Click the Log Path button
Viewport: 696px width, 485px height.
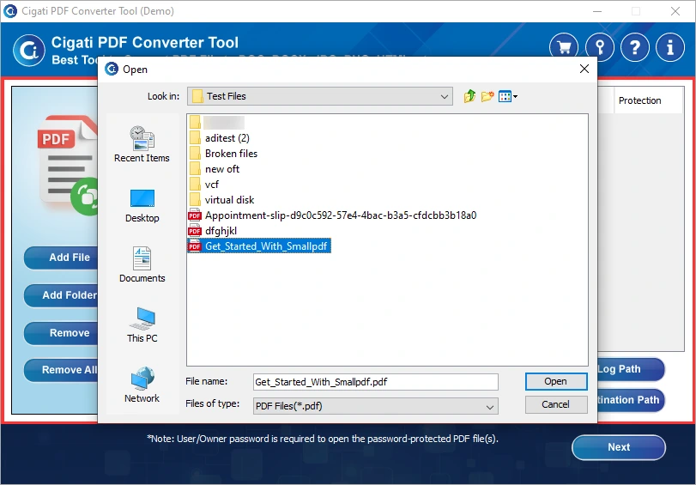(630, 369)
